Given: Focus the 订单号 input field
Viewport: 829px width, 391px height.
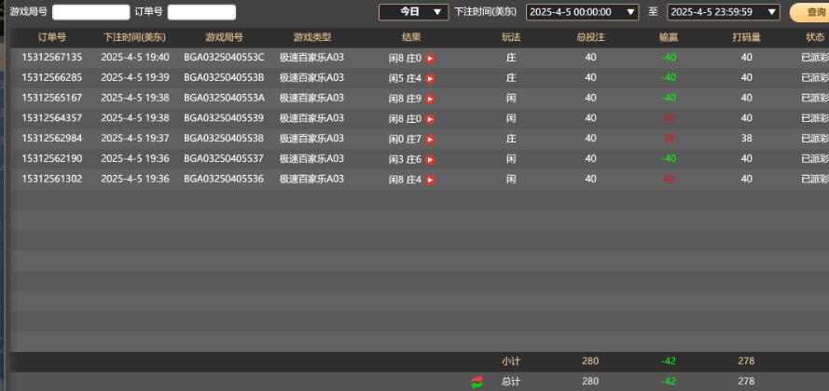Looking at the screenshot, I should click(x=201, y=12).
